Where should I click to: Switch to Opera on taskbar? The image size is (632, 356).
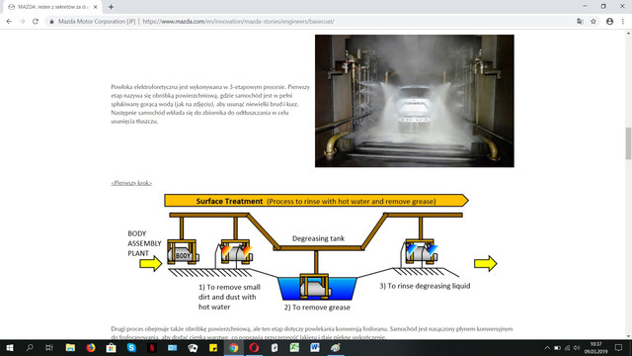pyautogui.click(x=254, y=347)
